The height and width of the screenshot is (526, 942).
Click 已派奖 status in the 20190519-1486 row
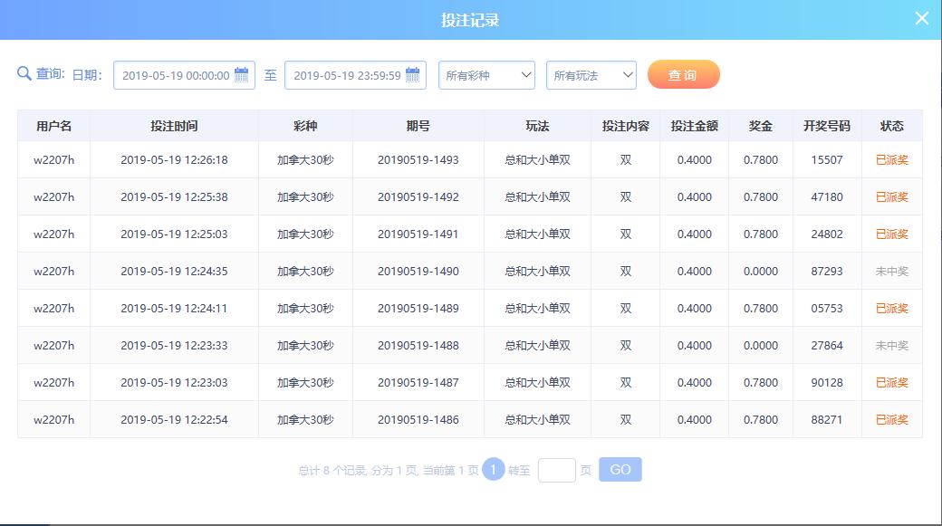click(891, 420)
